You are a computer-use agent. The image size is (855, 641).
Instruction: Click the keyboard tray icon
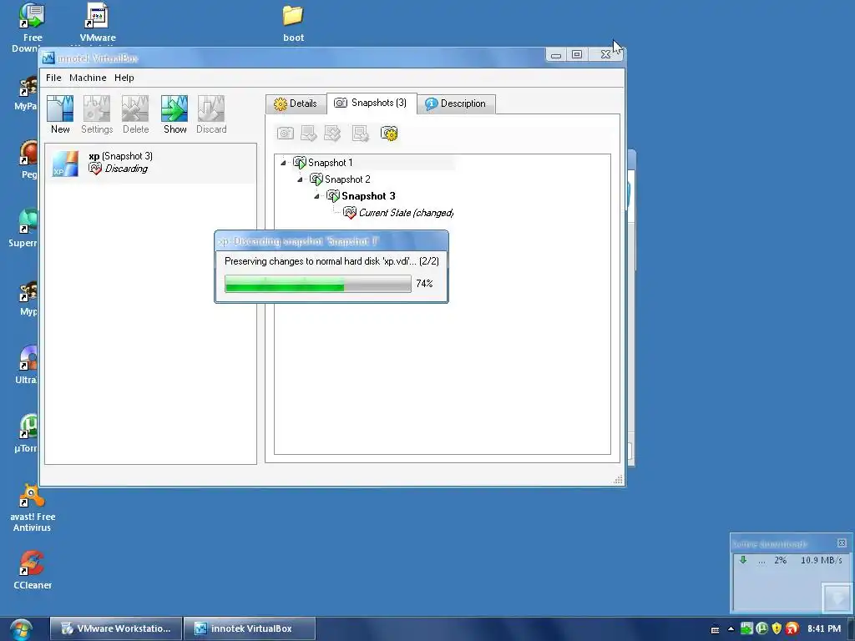[x=715, y=629]
